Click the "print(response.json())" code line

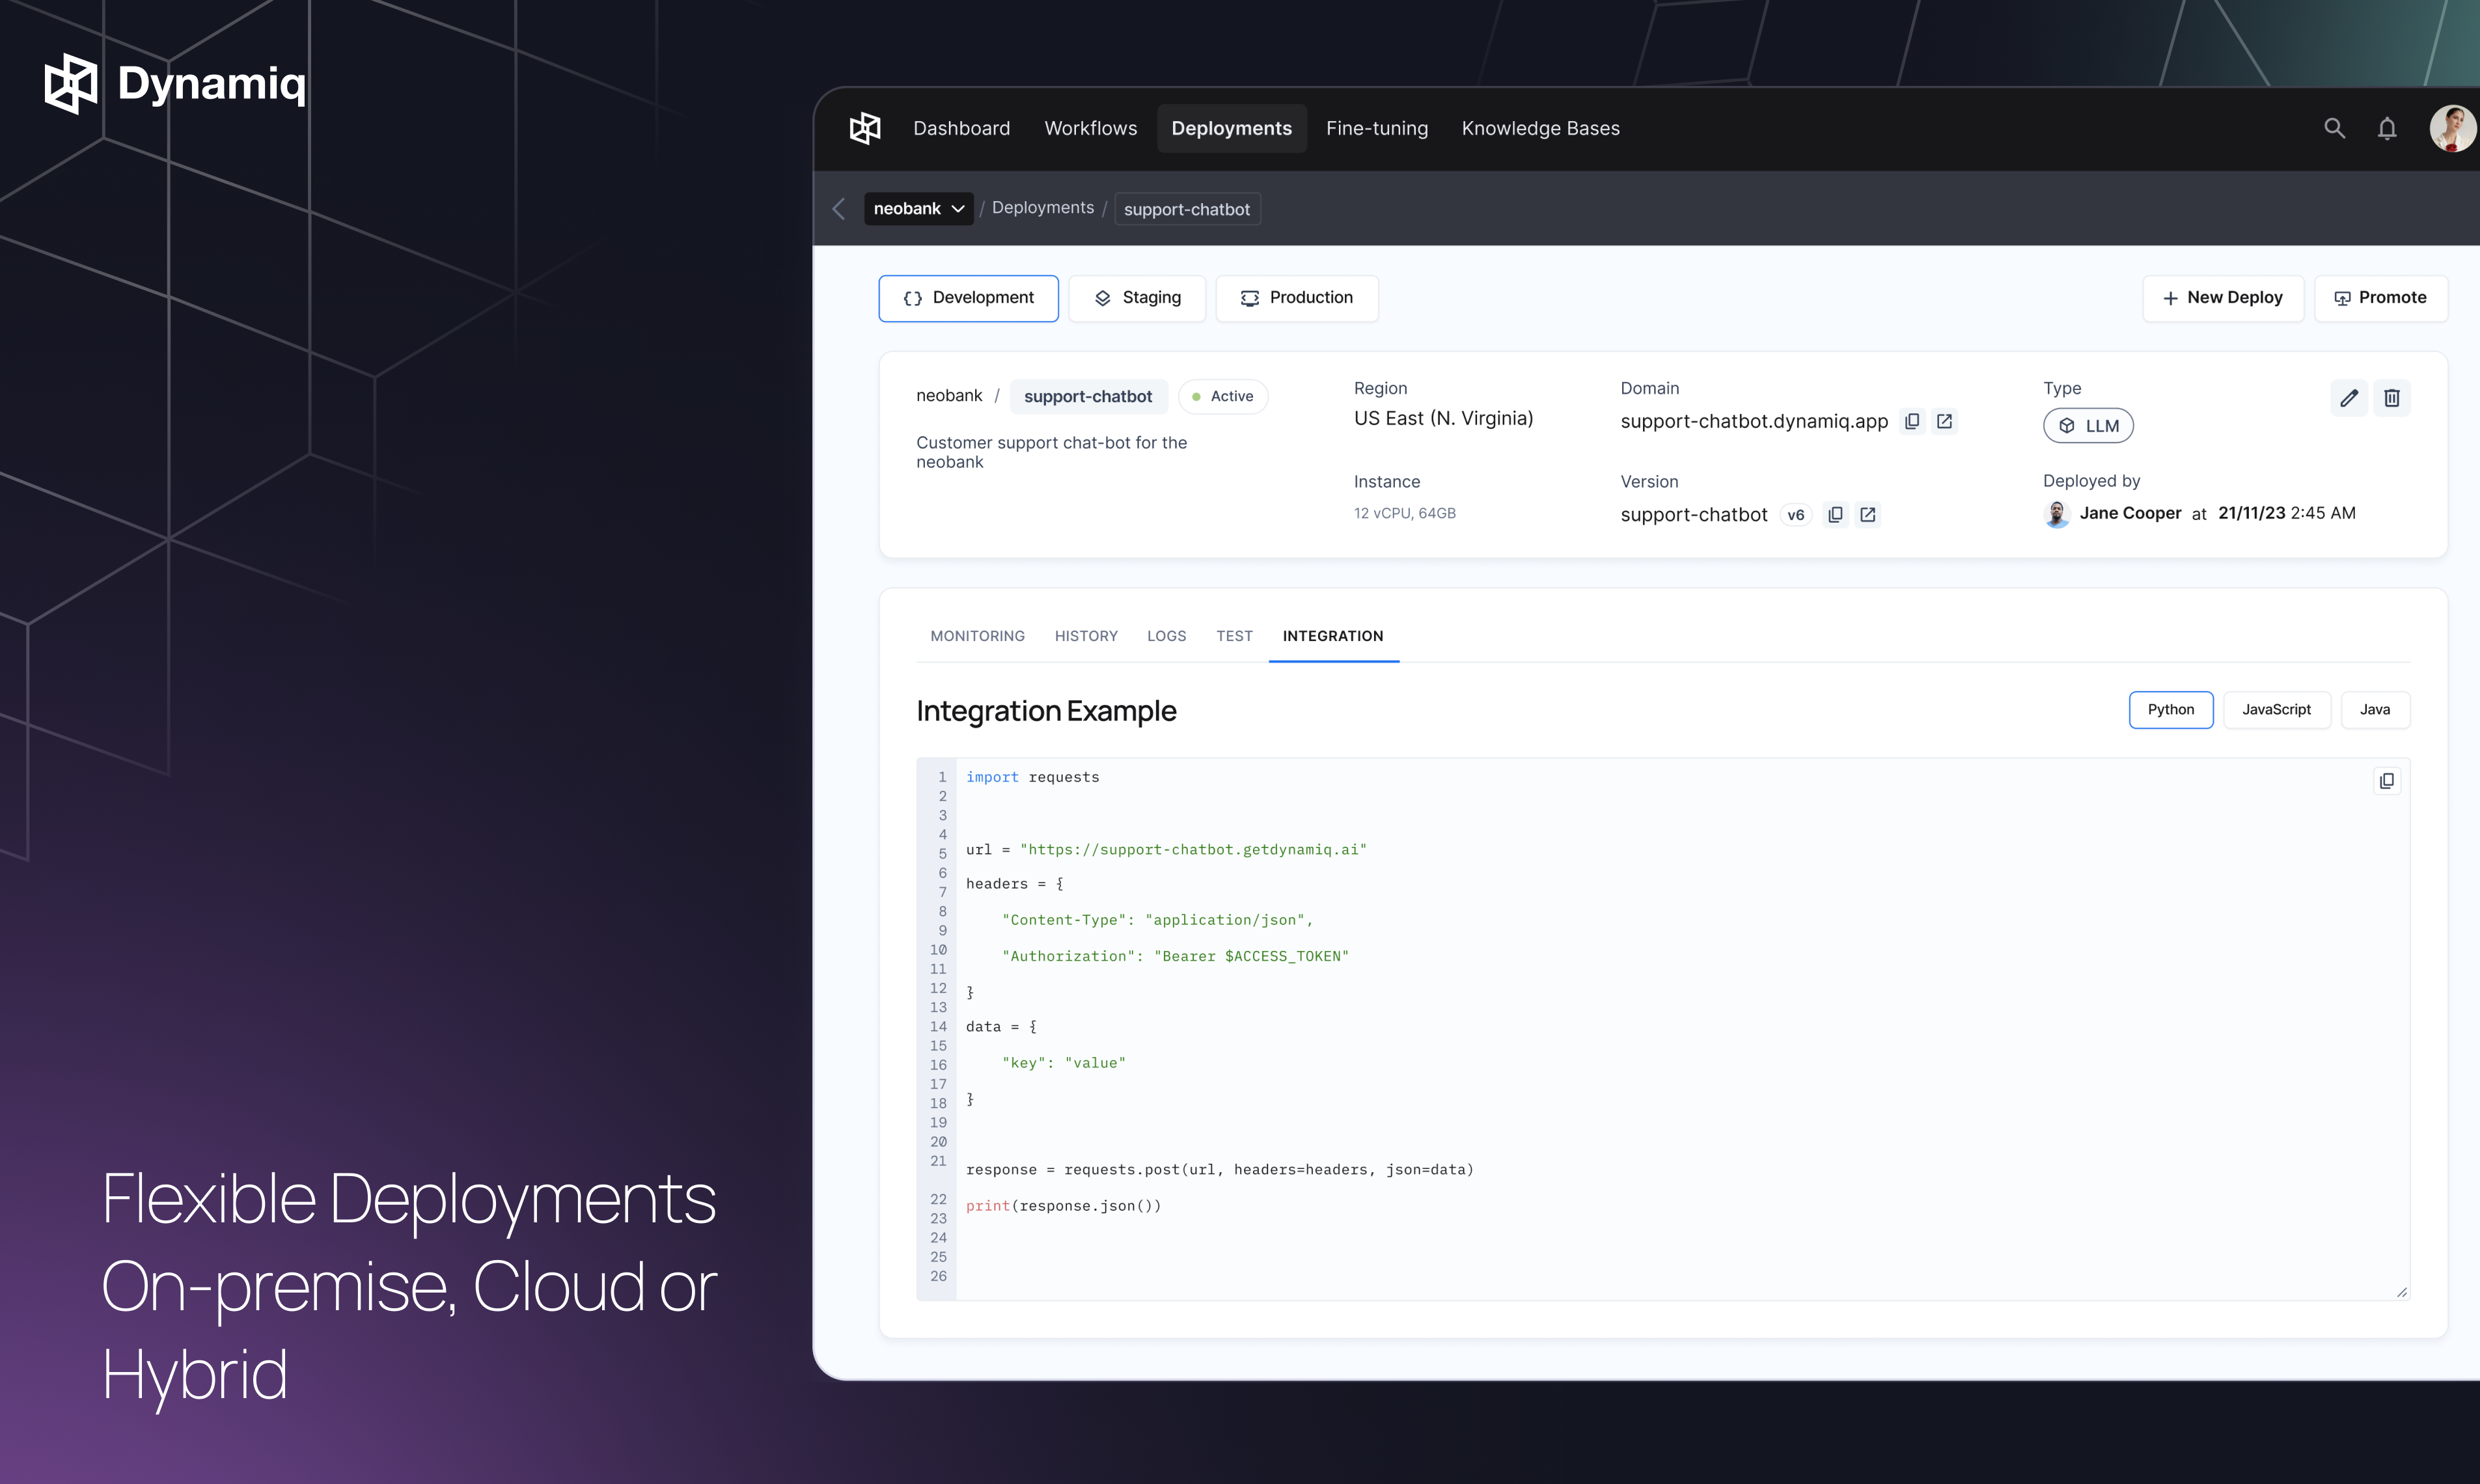(1063, 1205)
